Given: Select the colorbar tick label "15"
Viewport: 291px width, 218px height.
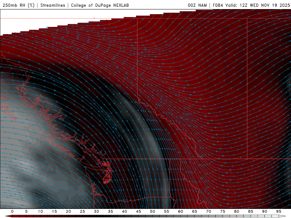Looking at the screenshot, I should [x=54, y=211].
